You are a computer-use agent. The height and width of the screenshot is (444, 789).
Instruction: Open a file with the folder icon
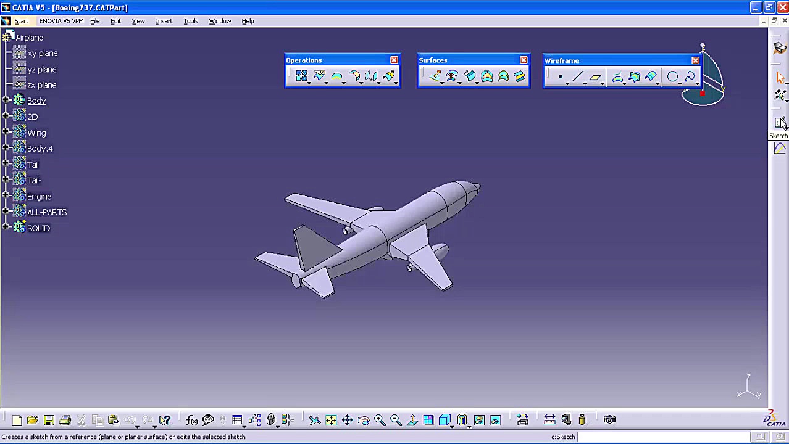click(33, 420)
